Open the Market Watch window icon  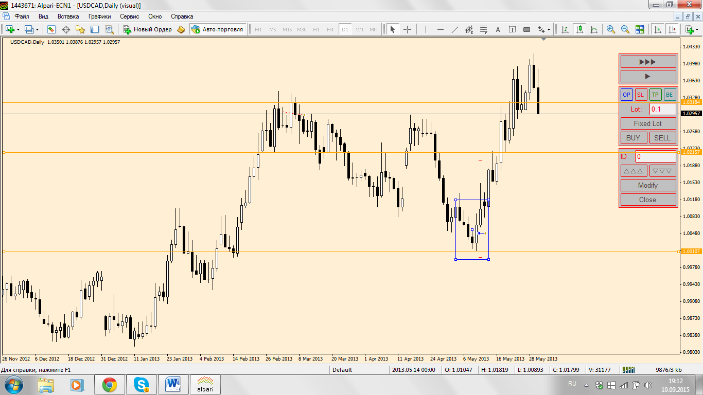pyautogui.click(x=51, y=29)
